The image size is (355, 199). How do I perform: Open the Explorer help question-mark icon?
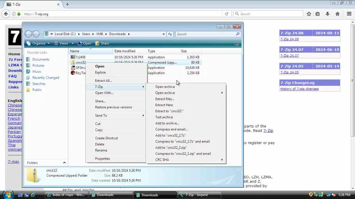[237, 43]
